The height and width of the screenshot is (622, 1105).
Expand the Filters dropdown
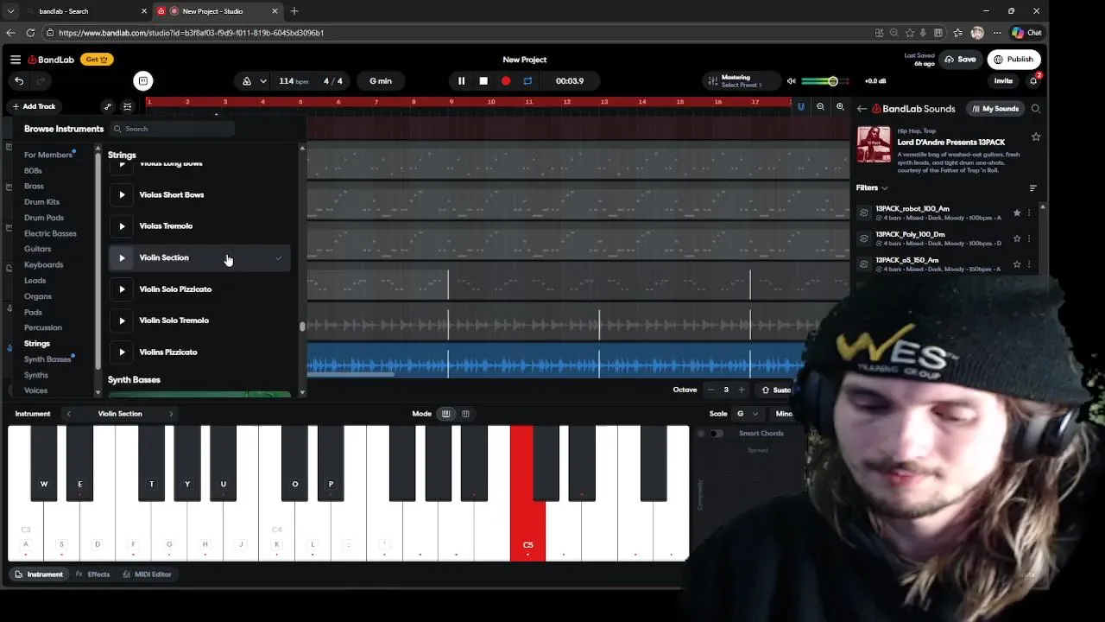tap(872, 187)
